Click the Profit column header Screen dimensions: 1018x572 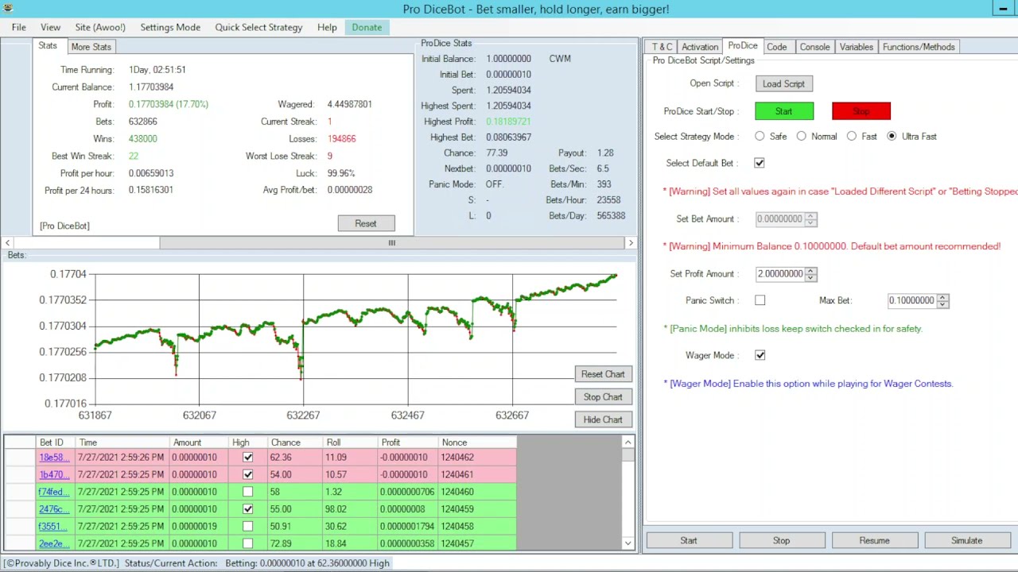(x=407, y=443)
